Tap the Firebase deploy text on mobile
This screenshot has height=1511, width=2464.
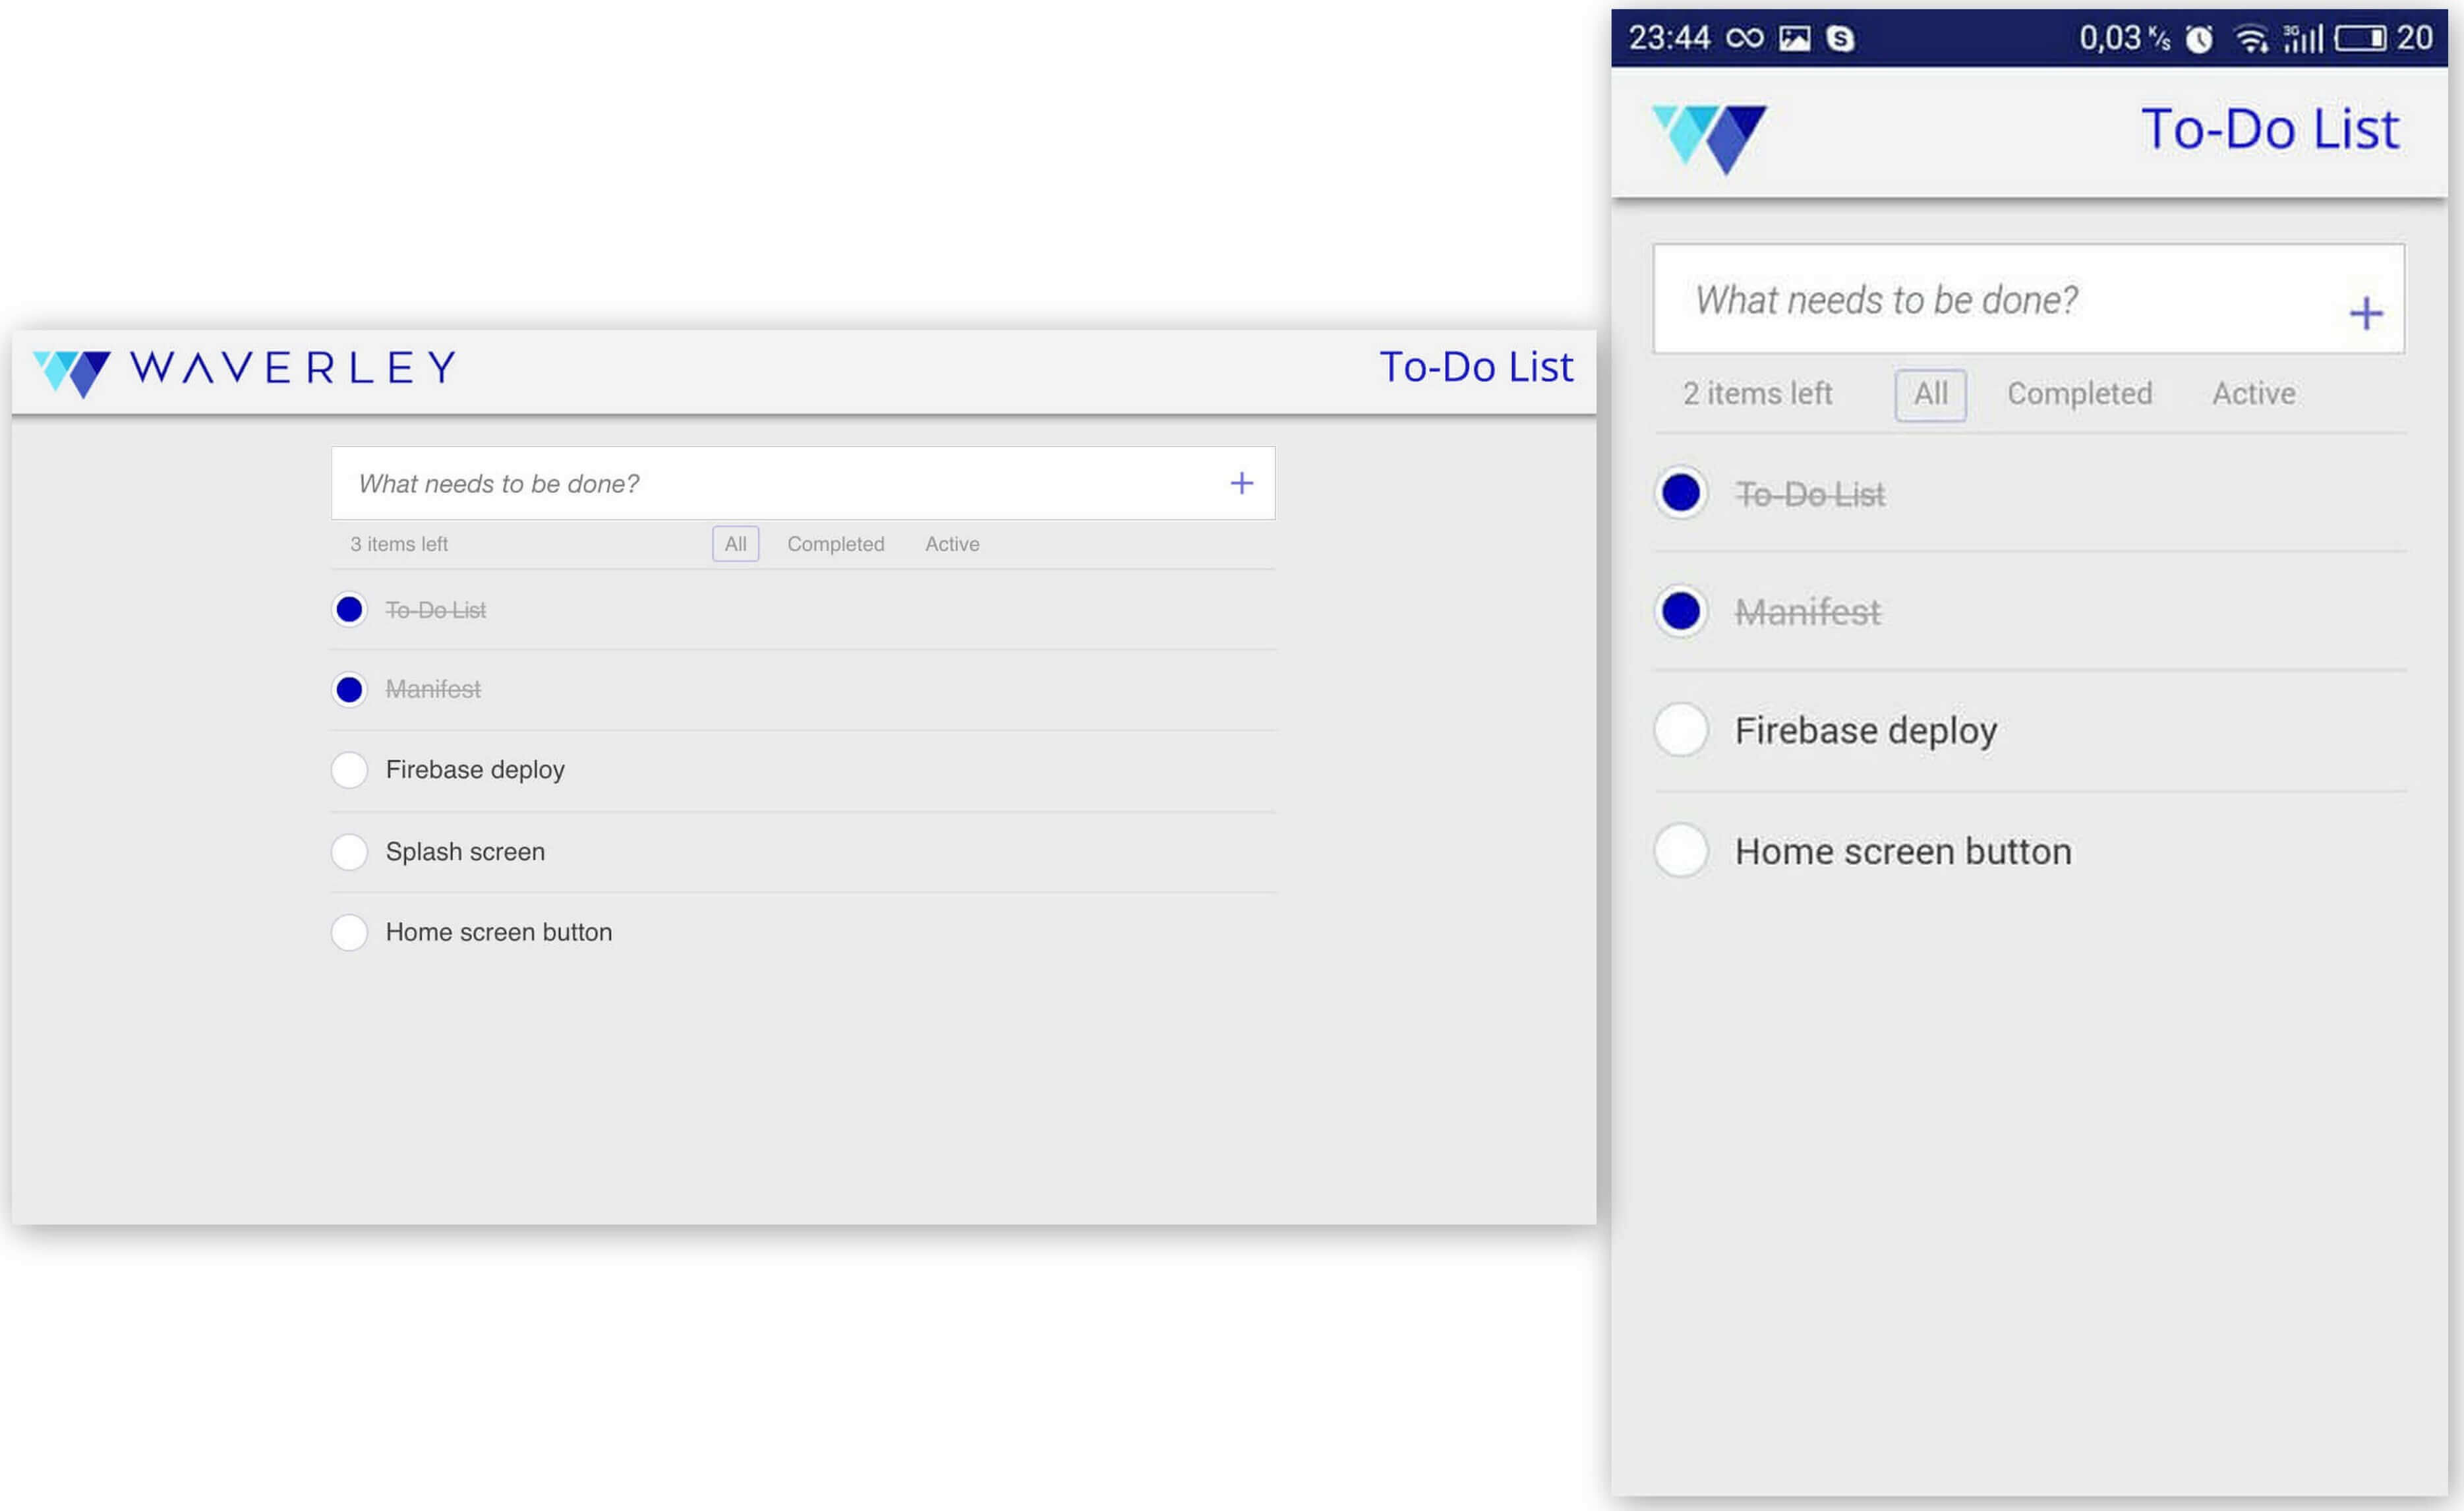click(1866, 731)
